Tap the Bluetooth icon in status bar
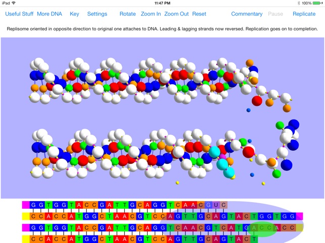Image resolution: width=325 pixels, height=243 pixels. pos(299,3)
